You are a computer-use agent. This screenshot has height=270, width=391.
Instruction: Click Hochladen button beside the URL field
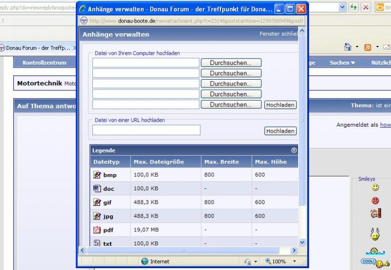[x=280, y=131]
